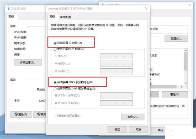This screenshot has width=196, height=139.
Task: Switch to the 备用配置 tab
Action: [x=66, y=17]
